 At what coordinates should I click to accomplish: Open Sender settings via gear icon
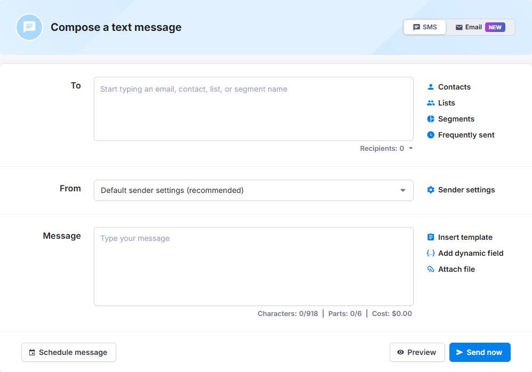[431, 190]
